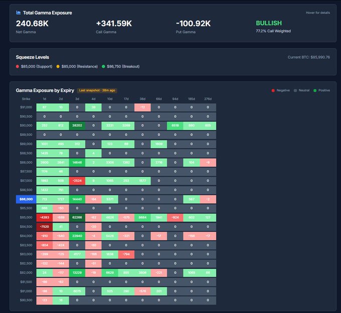Click the -7520 cell in $84,500 row
This screenshot has height=313, width=341.
(x=44, y=227)
